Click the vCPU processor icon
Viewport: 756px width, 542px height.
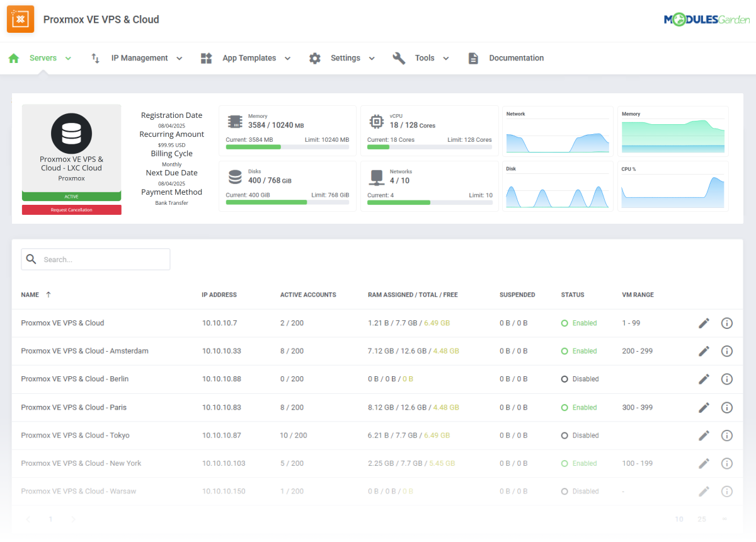click(x=377, y=122)
